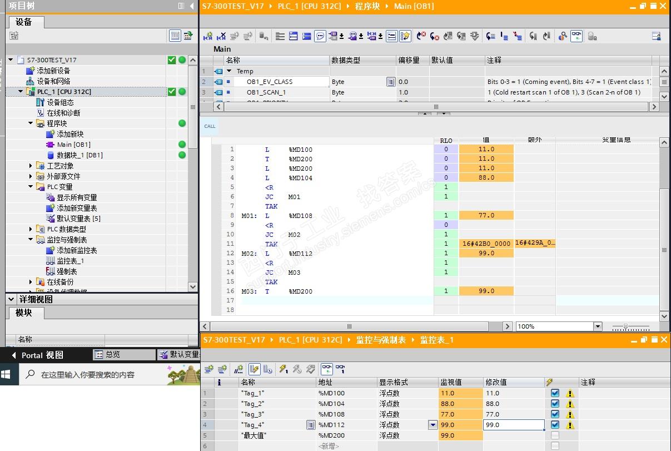Collapse the 监控与强制表 folder

tap(31, 240)
